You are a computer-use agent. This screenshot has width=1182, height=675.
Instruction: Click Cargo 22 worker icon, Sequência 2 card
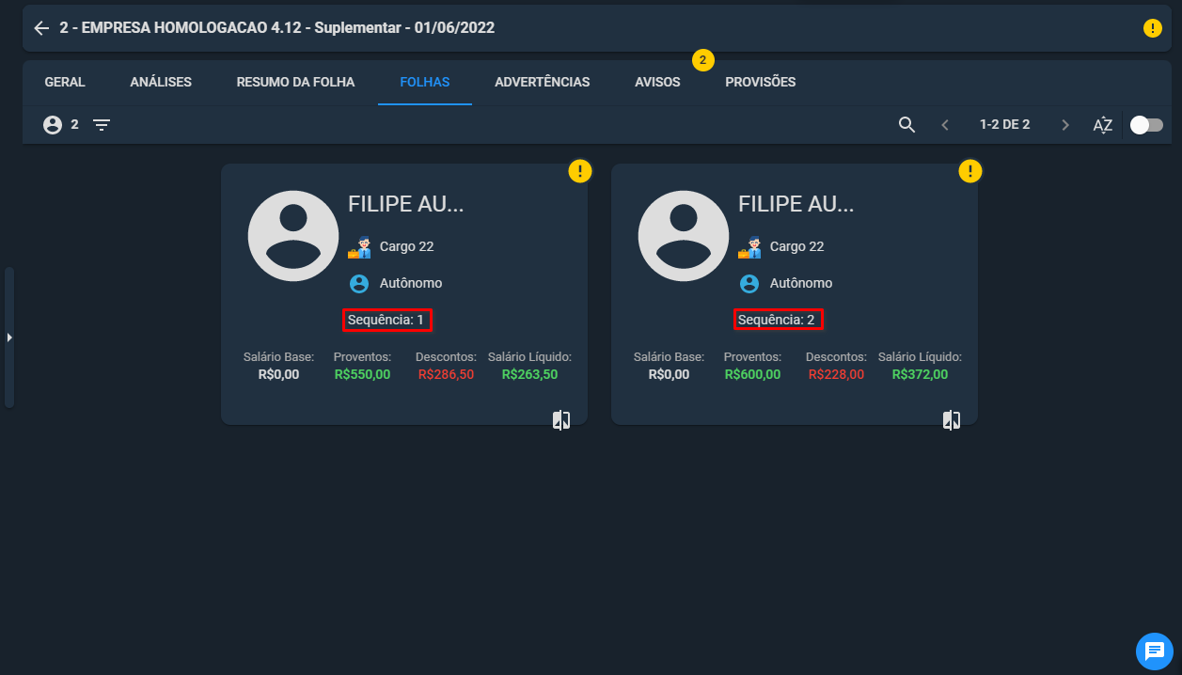point(749,247)
